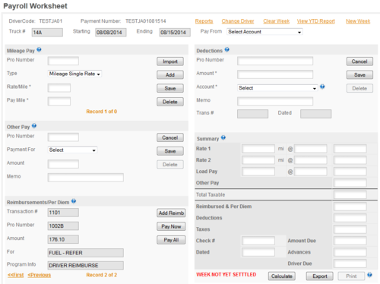Click the Total Taxable field
380x284 pixels.
tap(350, 194)
